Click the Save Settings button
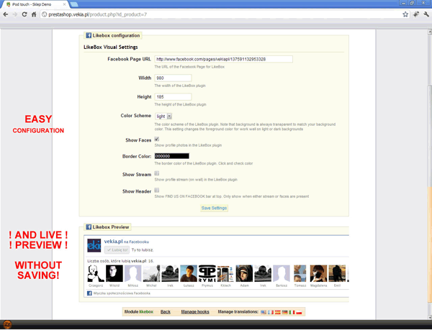 click(x=214, y=208)
